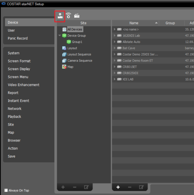Open Screen Format settings
This screenshot has width=194, height=195.
(x=19, y=61)
